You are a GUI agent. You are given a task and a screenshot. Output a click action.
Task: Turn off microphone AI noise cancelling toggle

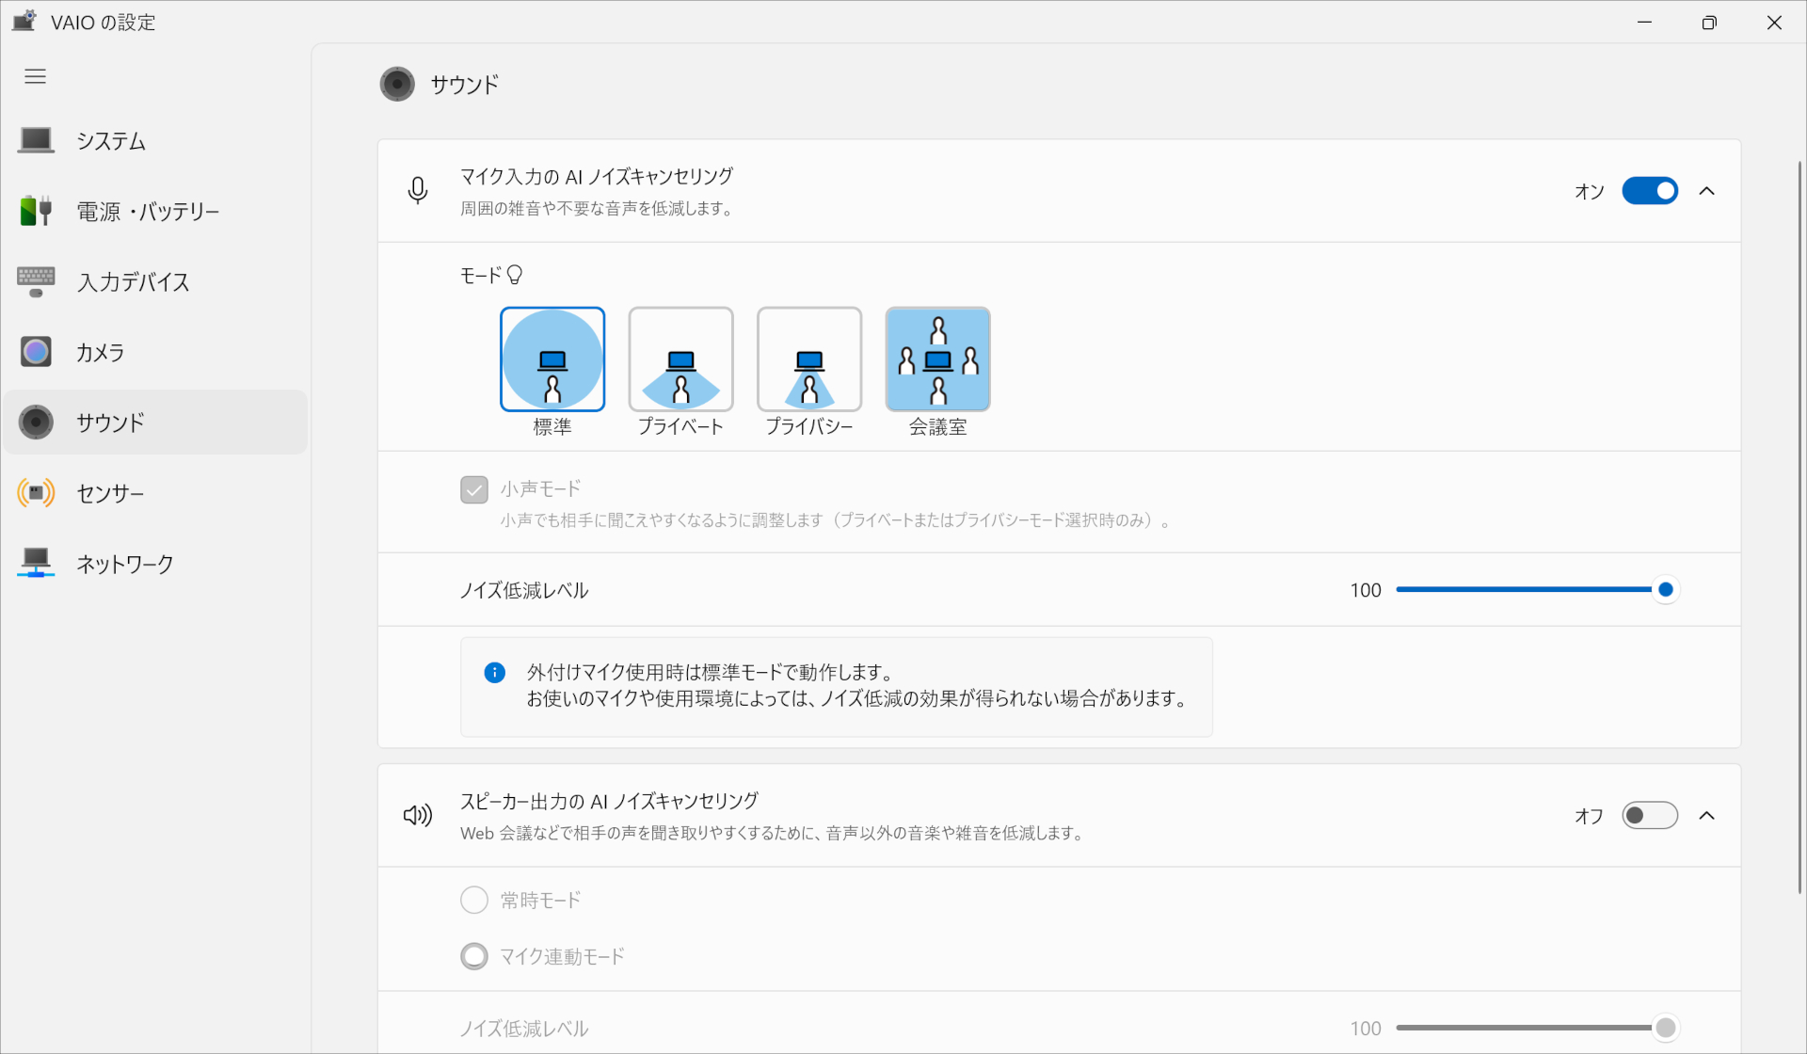(1649, 191)
